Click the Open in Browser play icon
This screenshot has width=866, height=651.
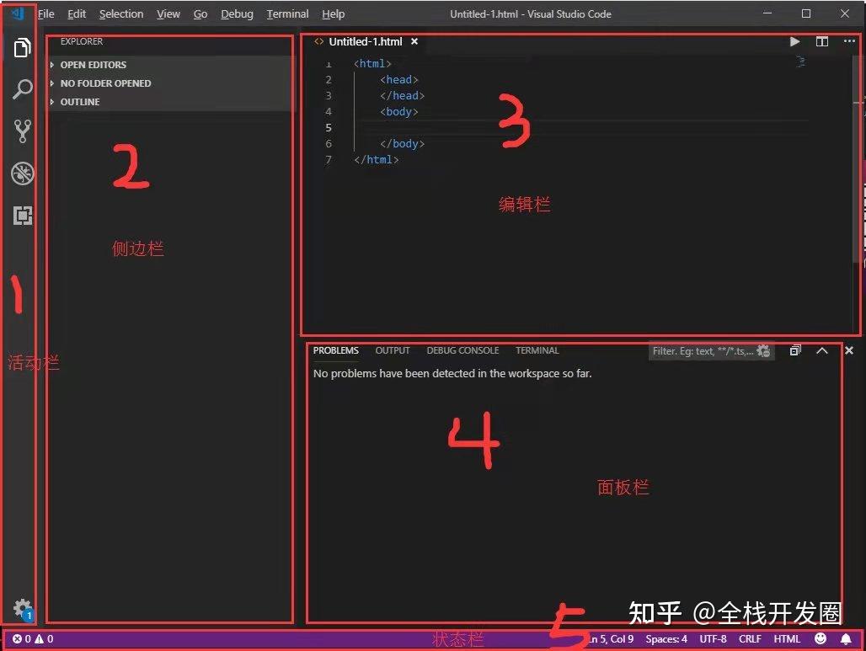coord(794,41)
